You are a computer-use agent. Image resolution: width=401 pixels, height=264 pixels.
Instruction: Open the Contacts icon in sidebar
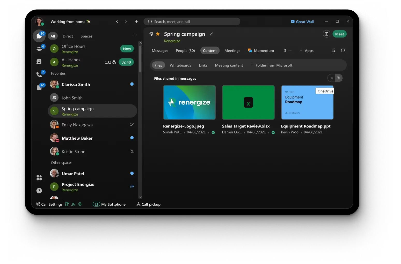click(39, 62)
